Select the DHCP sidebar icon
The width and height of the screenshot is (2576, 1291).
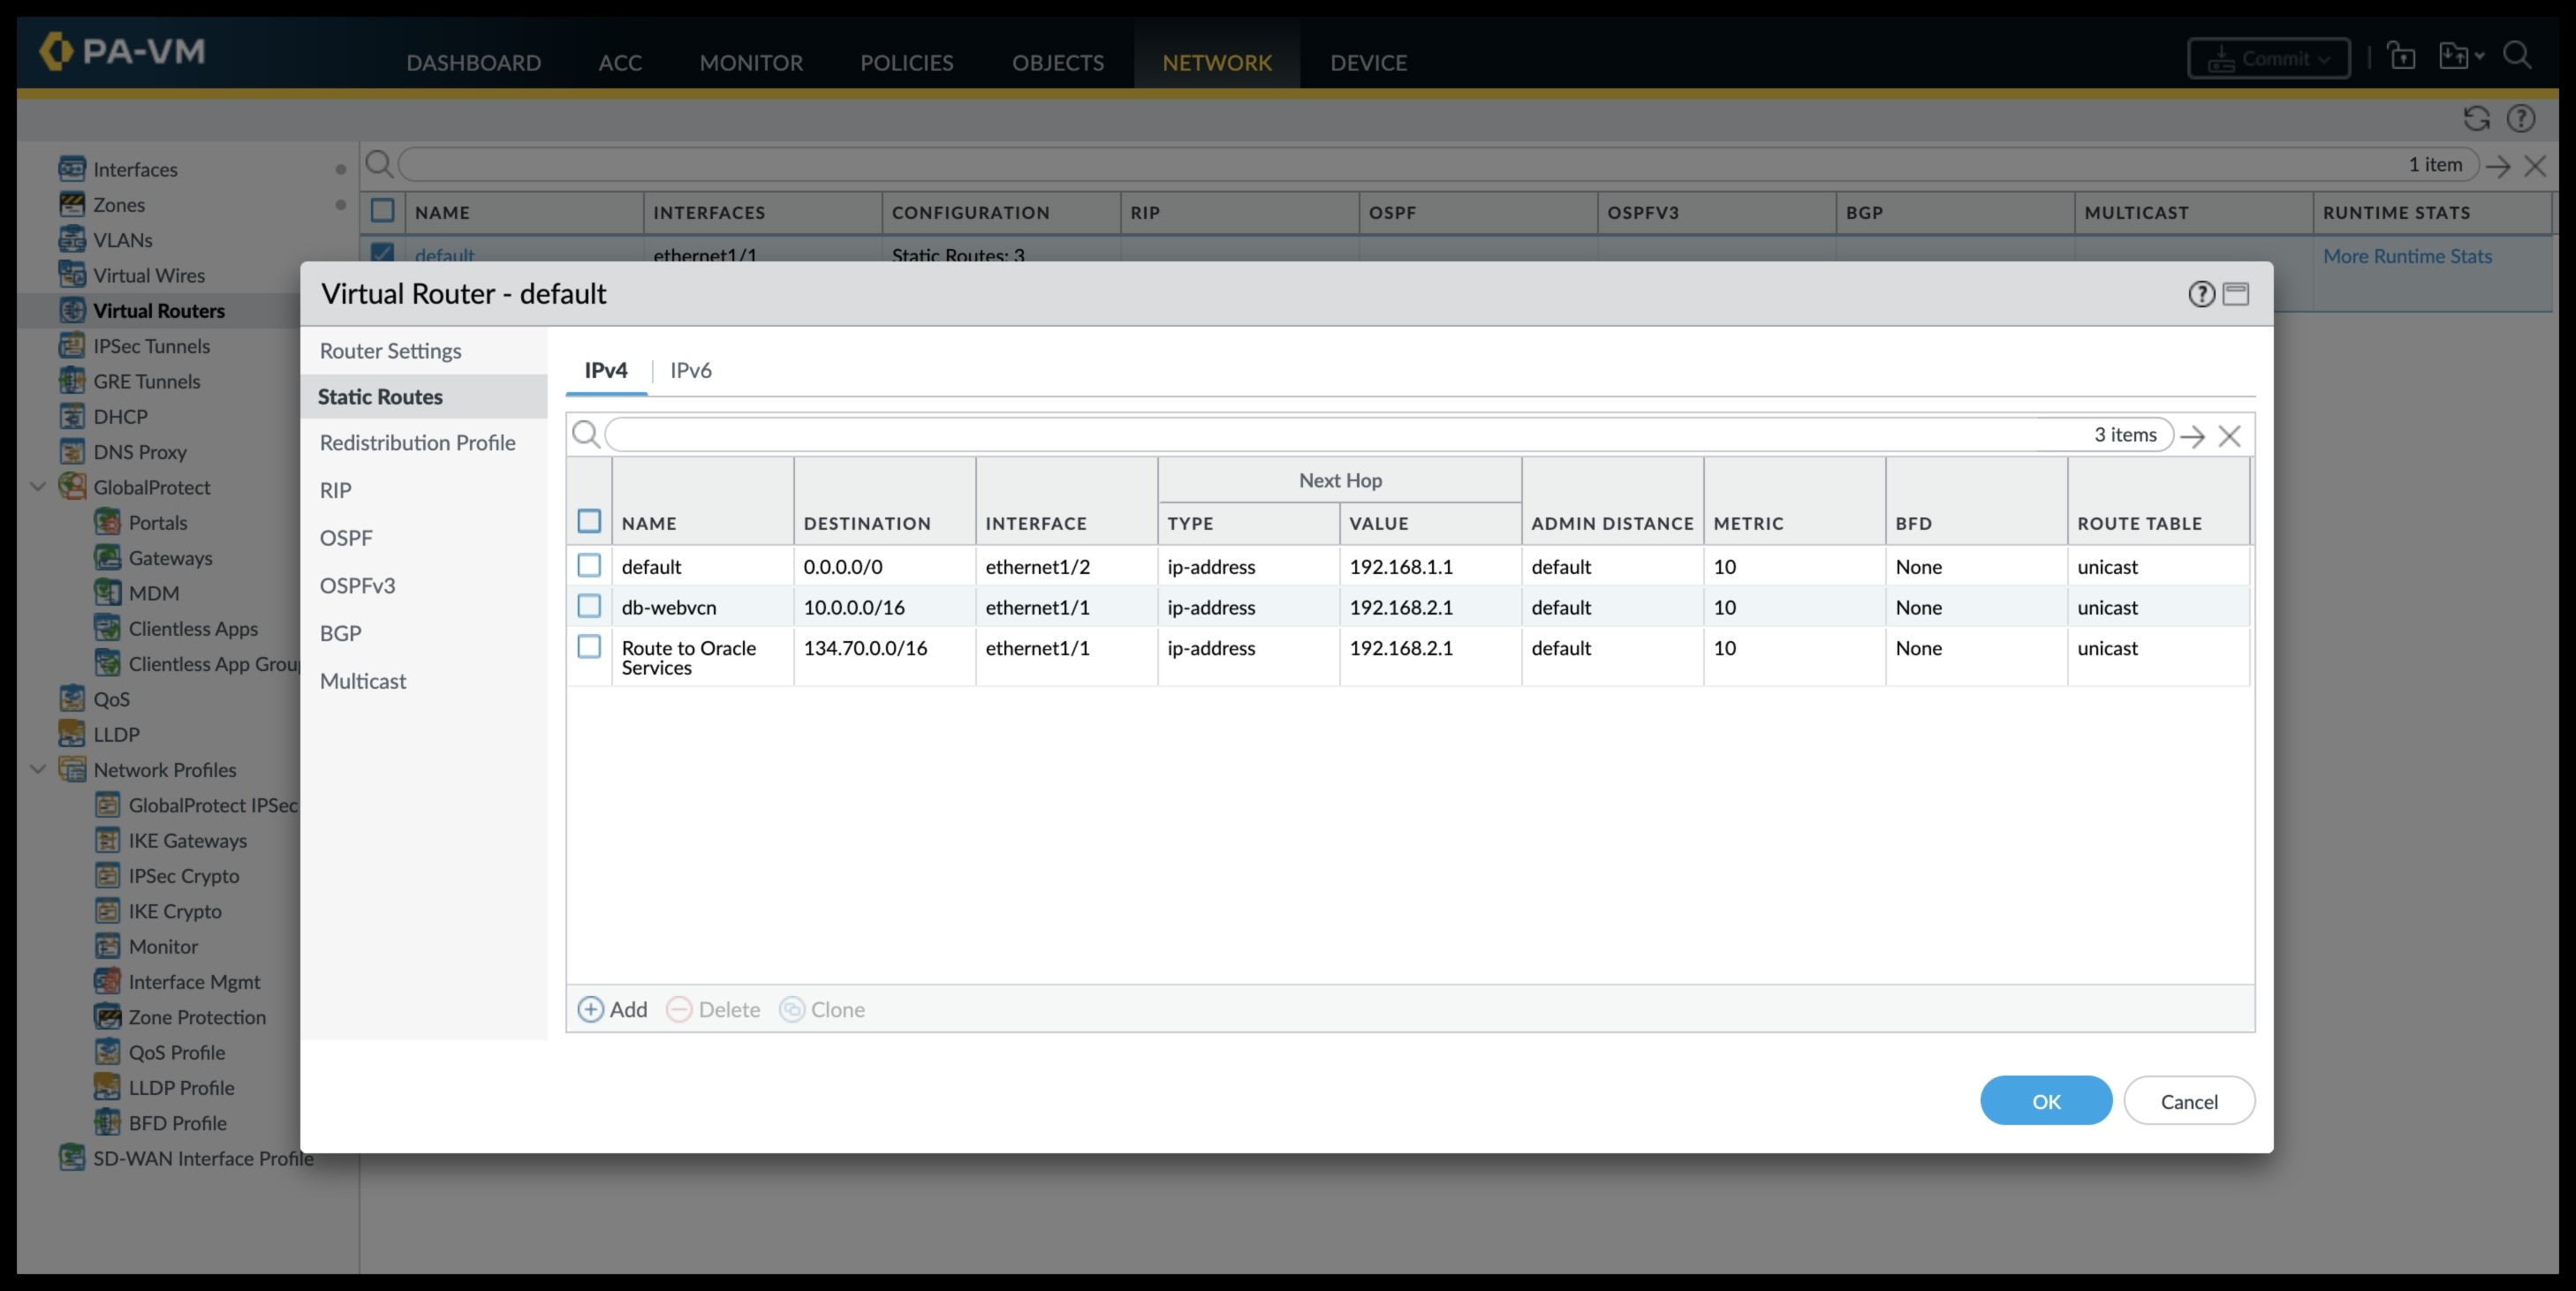[71, 416]
